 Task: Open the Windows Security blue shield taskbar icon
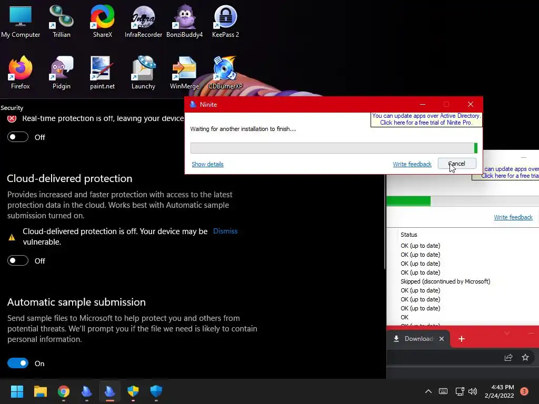coord(156,391)
